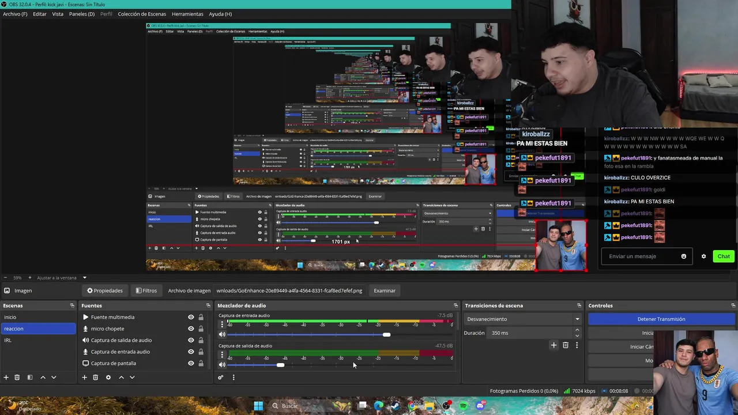
Task: Open options for Captura de entrada audio channel
Action: [x=222, y=325]
